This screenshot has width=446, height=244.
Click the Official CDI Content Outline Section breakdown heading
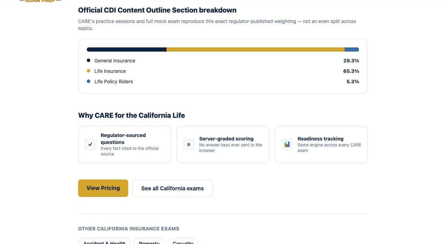157,10
